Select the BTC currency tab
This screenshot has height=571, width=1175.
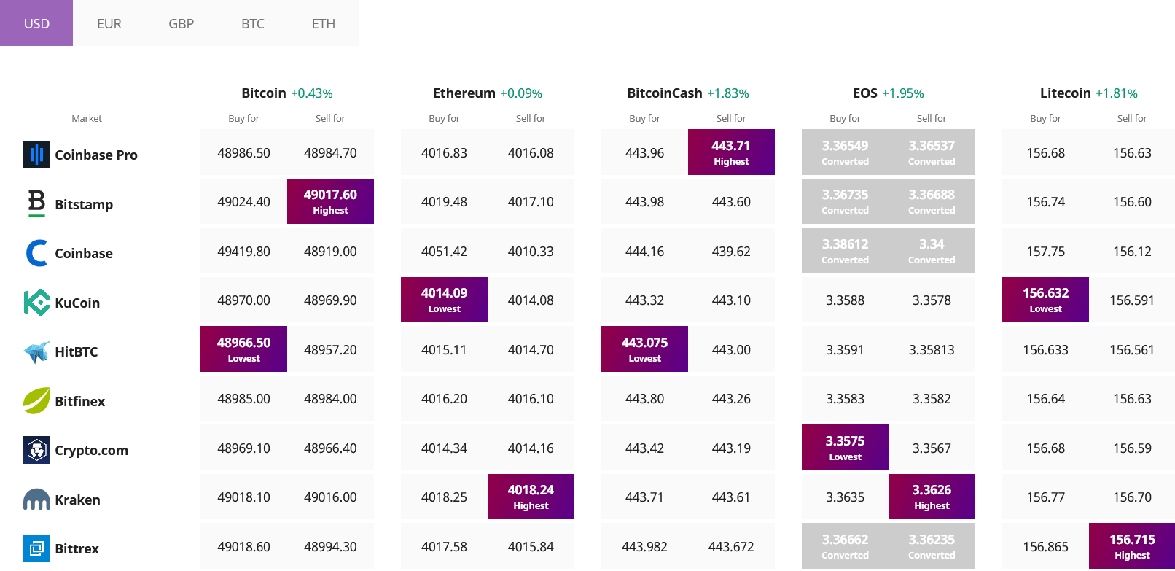click(253, 23)
